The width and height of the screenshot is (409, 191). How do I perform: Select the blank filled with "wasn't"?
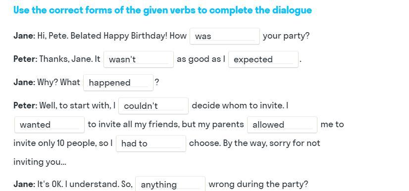coord(139,59)
